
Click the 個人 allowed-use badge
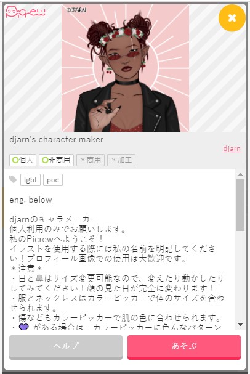pyautogui.click(x=23, y=160)
